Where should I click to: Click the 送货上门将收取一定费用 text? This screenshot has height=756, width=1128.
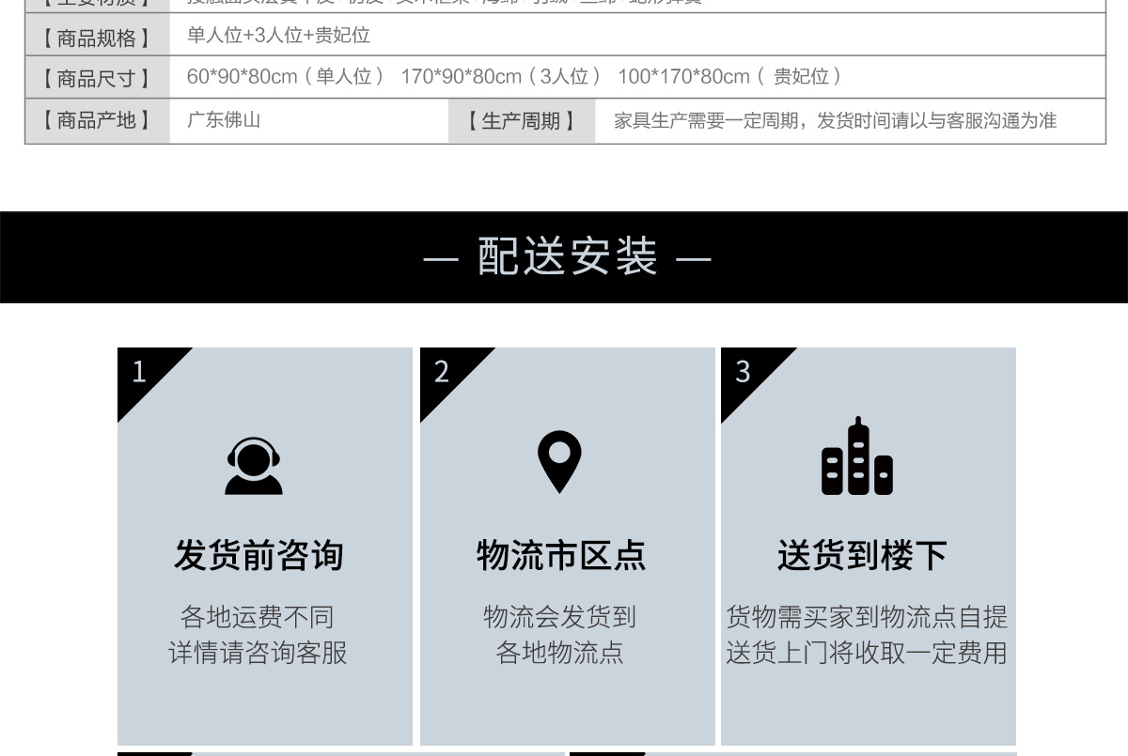866,652
